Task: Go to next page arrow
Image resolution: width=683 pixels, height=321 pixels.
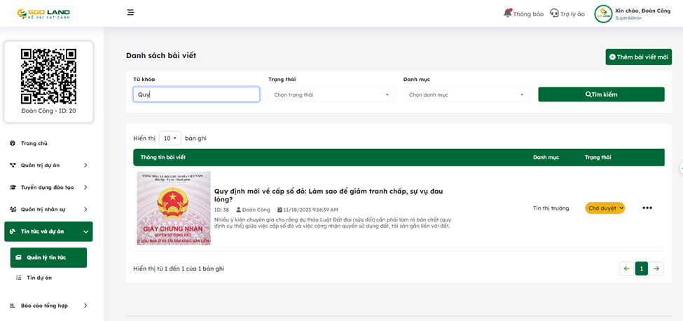Action: [656, 269]
